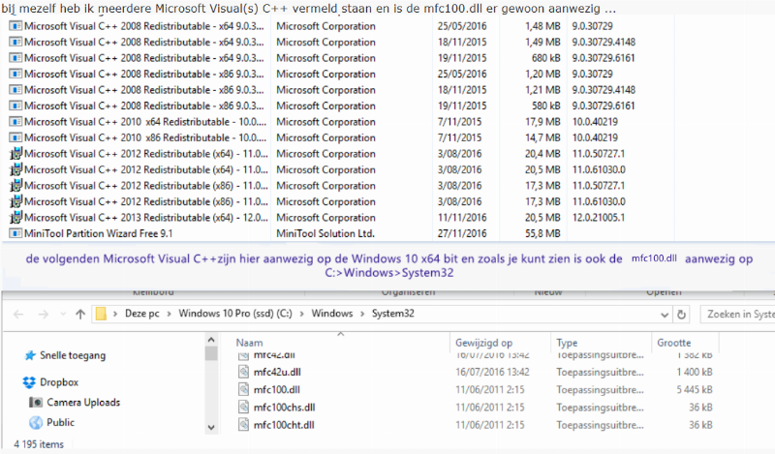Select the mfc100.dll file icon
This screenshot has height=454, width=775.
[x=243, y=389]
